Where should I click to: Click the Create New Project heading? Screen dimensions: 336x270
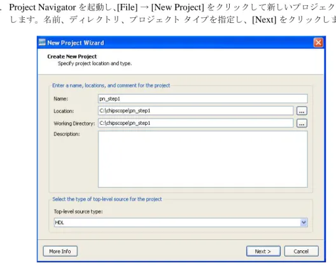point(72,57)
